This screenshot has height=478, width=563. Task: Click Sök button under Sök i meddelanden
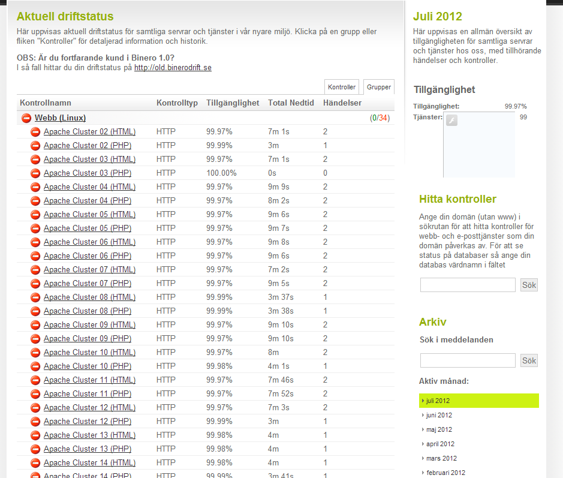tap(529, 360)
